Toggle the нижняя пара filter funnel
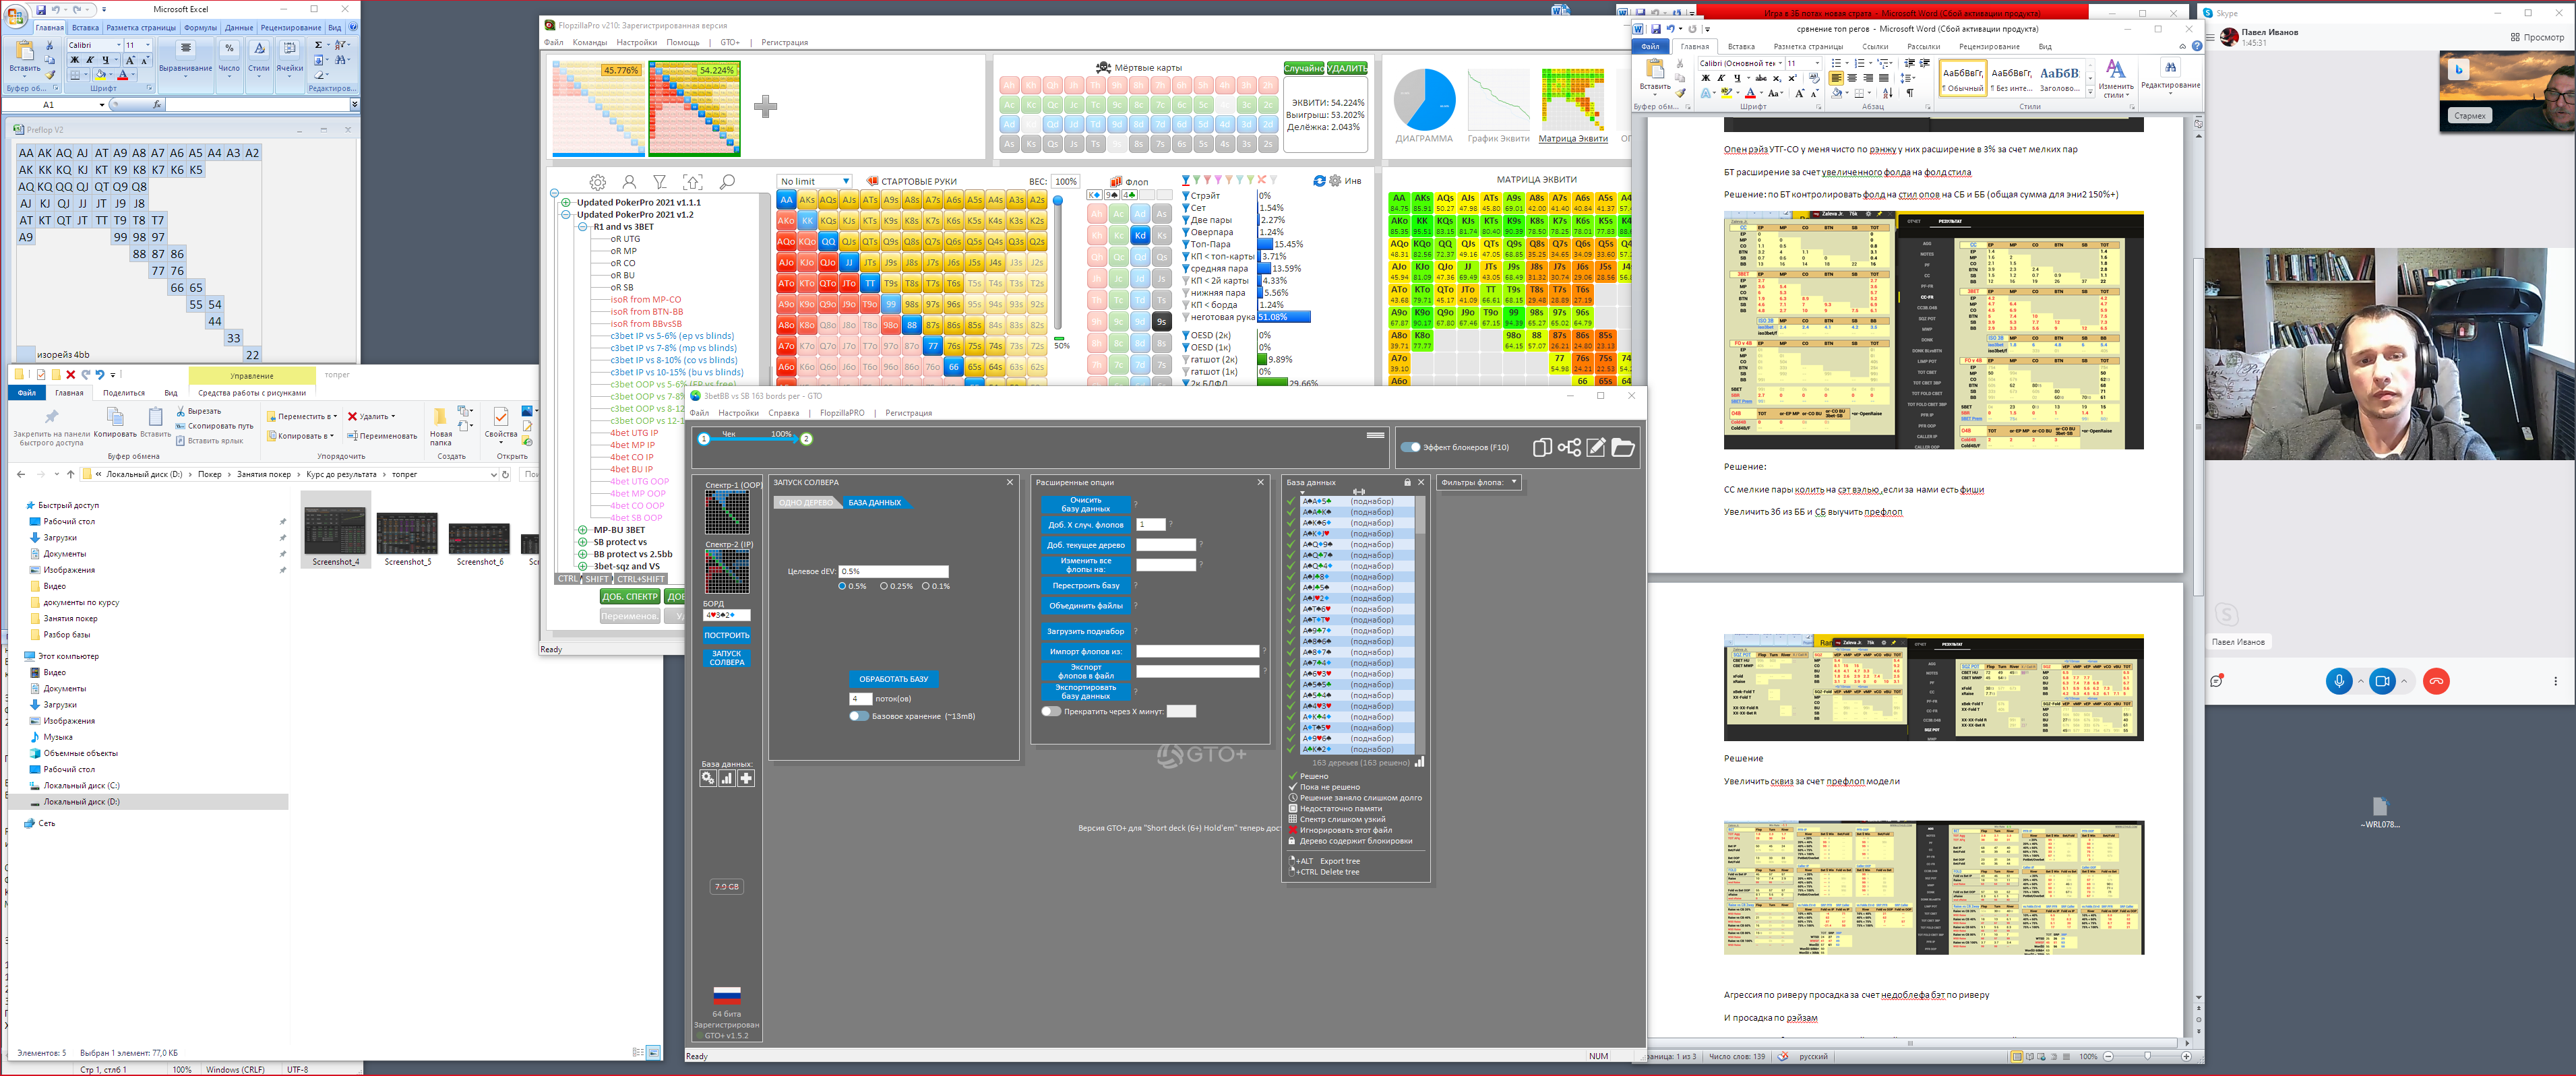Viewport: 2576px width, 1076px height. point(1185,293)
